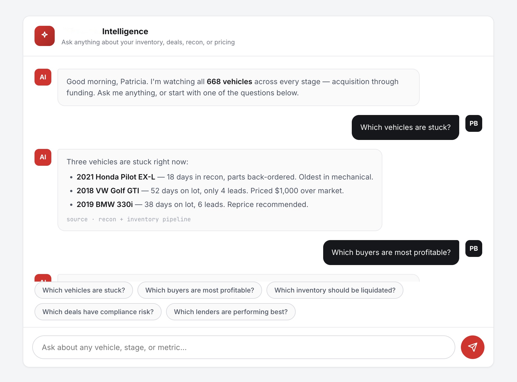Pick 'Which lenders are performing best?' chip
The image size is (517, 382).
click(231, 312)
